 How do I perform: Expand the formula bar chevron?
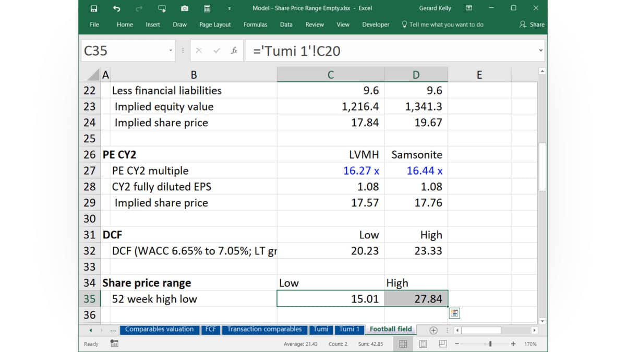pos(540,51)
